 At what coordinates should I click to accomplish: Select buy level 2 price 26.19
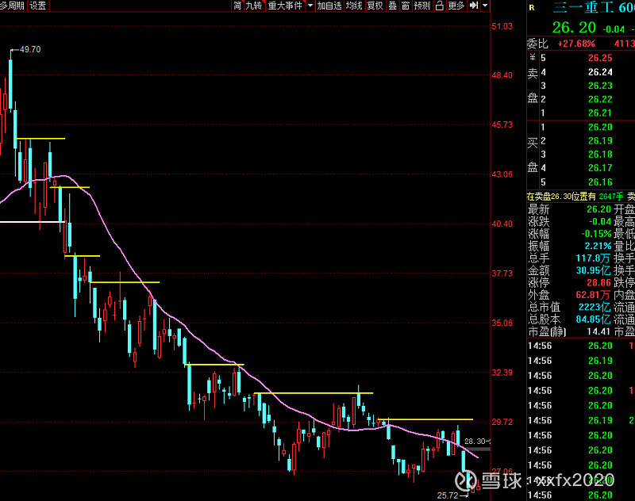point(600,141)
